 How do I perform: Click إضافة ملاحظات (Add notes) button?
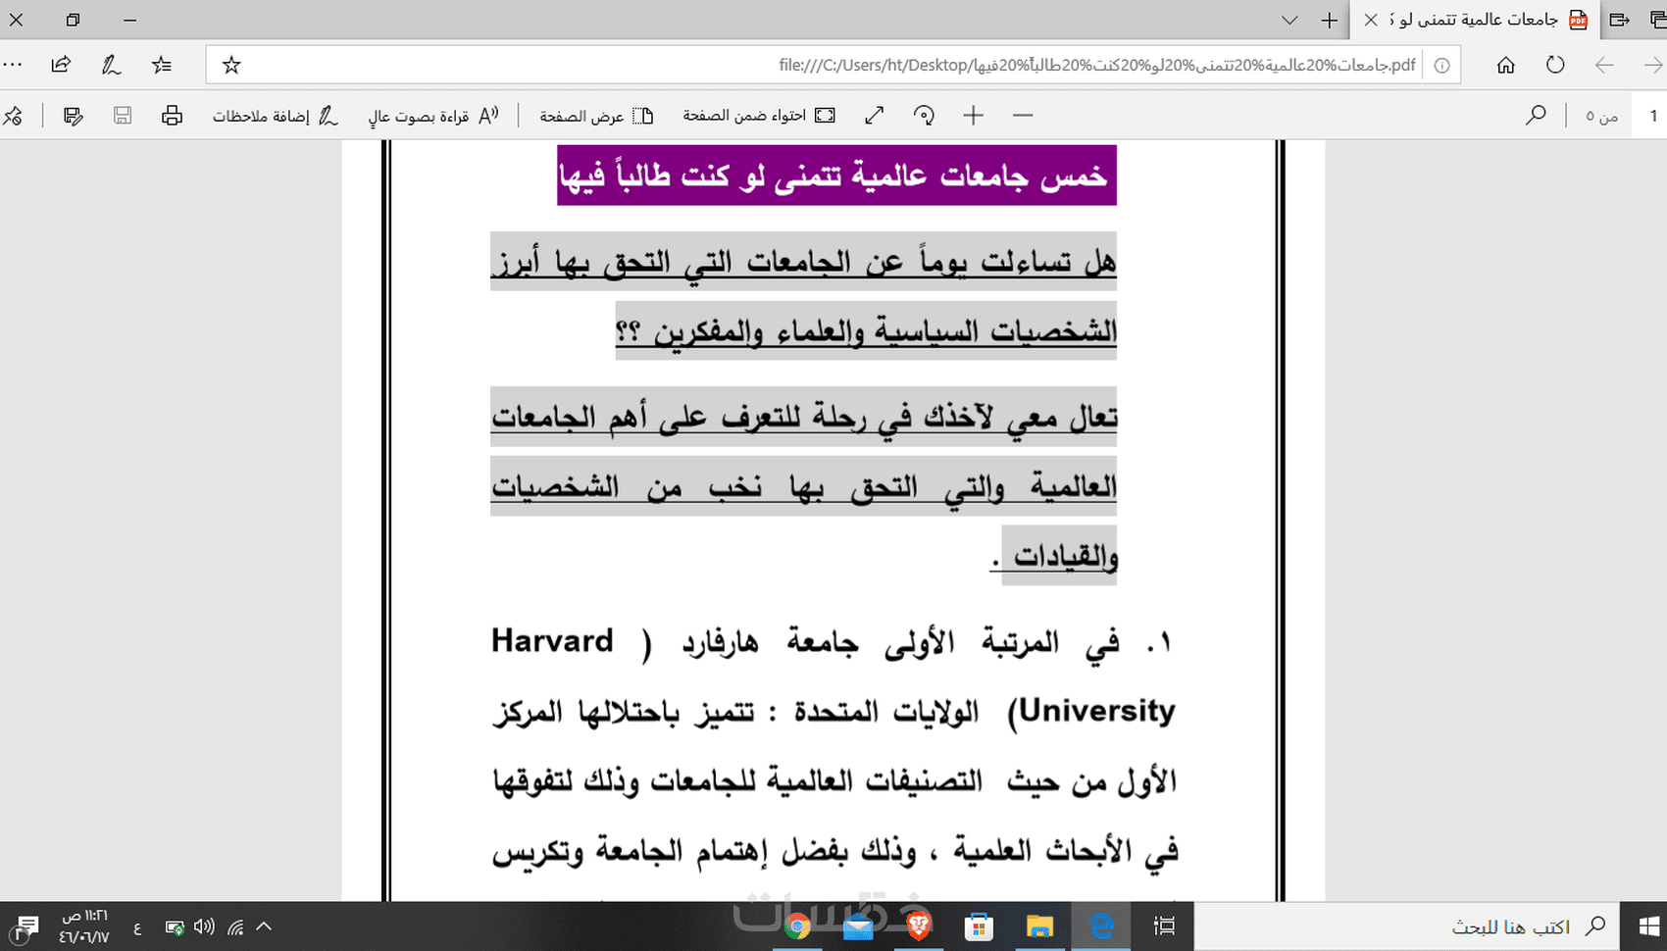(x=276, y=116)
